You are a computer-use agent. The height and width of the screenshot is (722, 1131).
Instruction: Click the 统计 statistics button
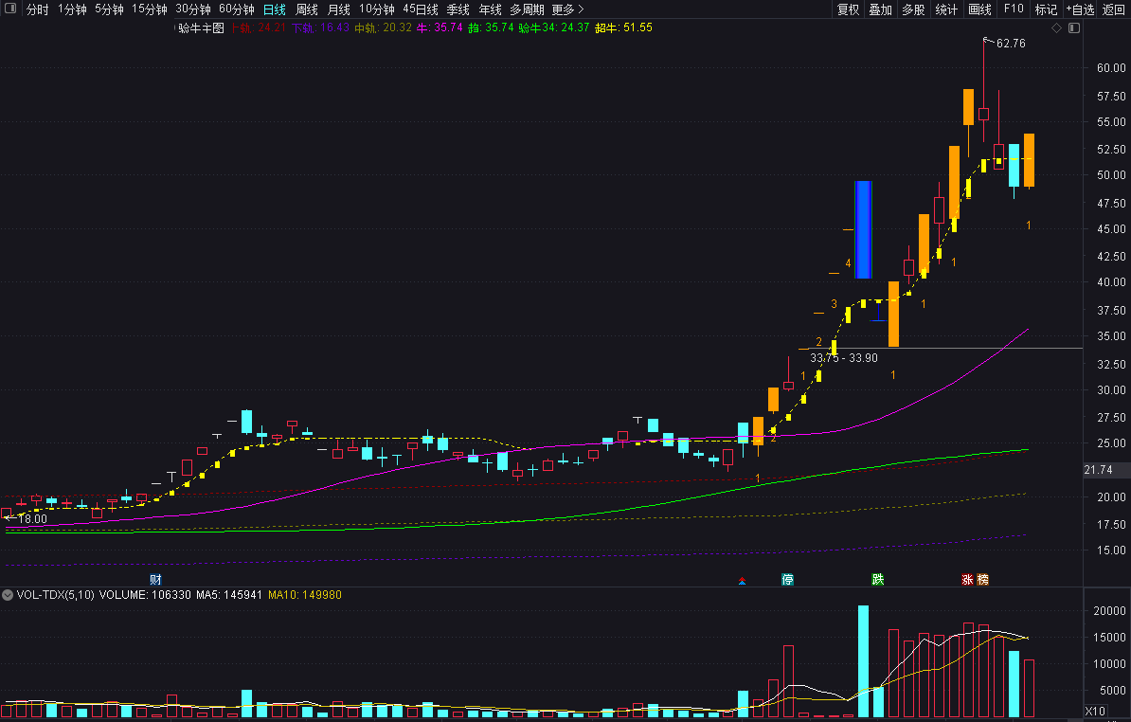946,9
